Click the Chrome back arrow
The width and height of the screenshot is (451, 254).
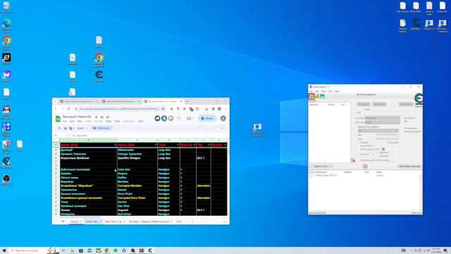point(56,109)
